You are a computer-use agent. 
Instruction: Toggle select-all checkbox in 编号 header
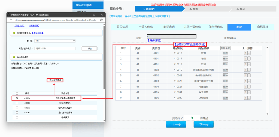tap(17, 93)
